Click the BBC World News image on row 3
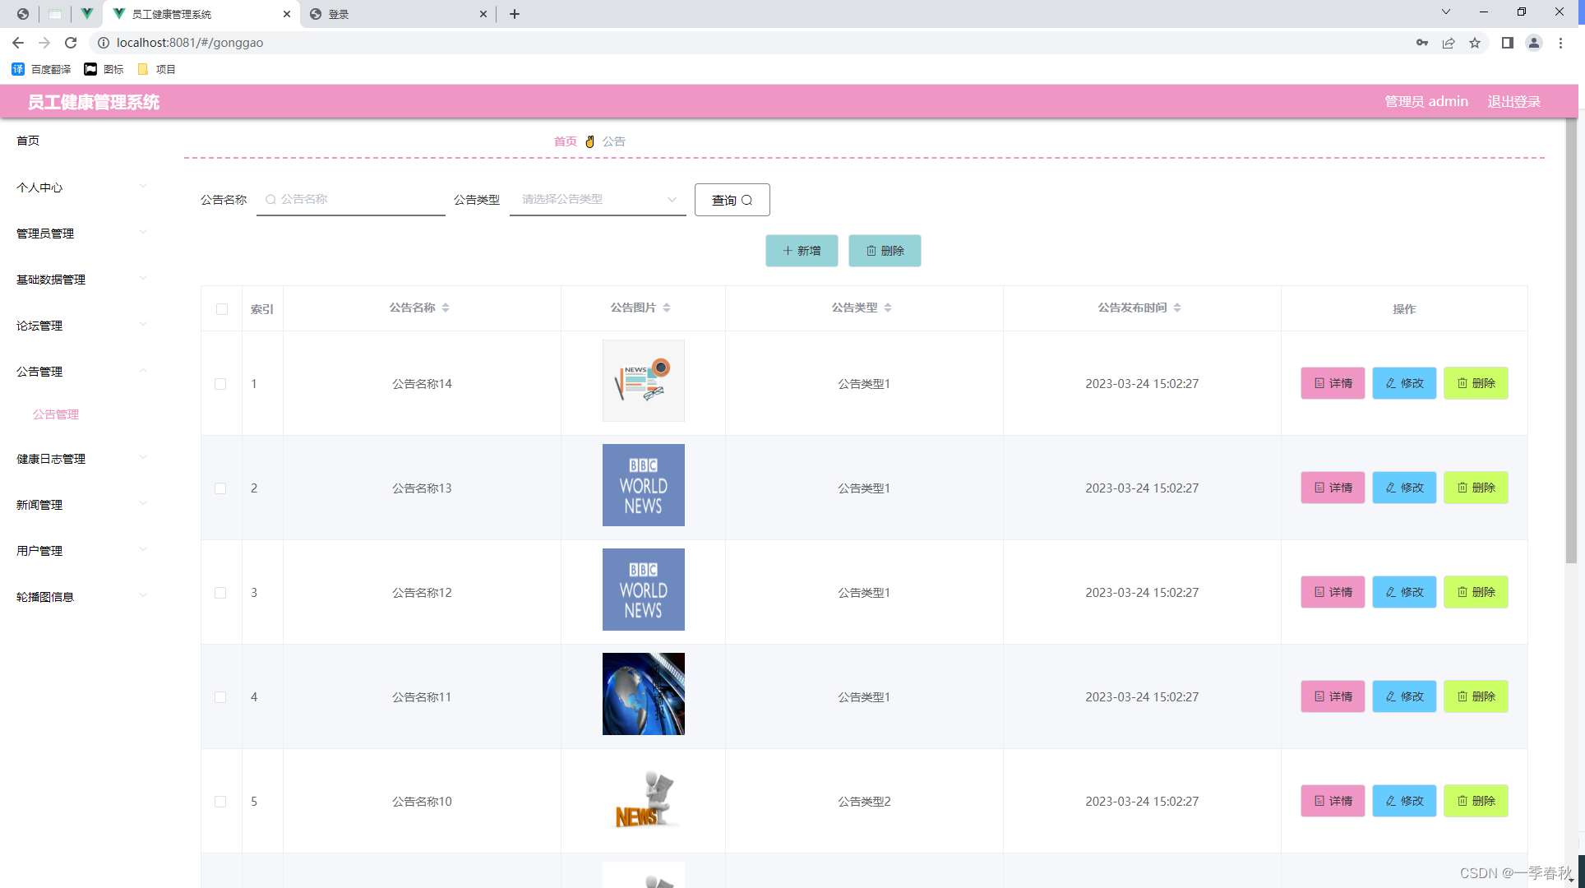 [643, 590]
